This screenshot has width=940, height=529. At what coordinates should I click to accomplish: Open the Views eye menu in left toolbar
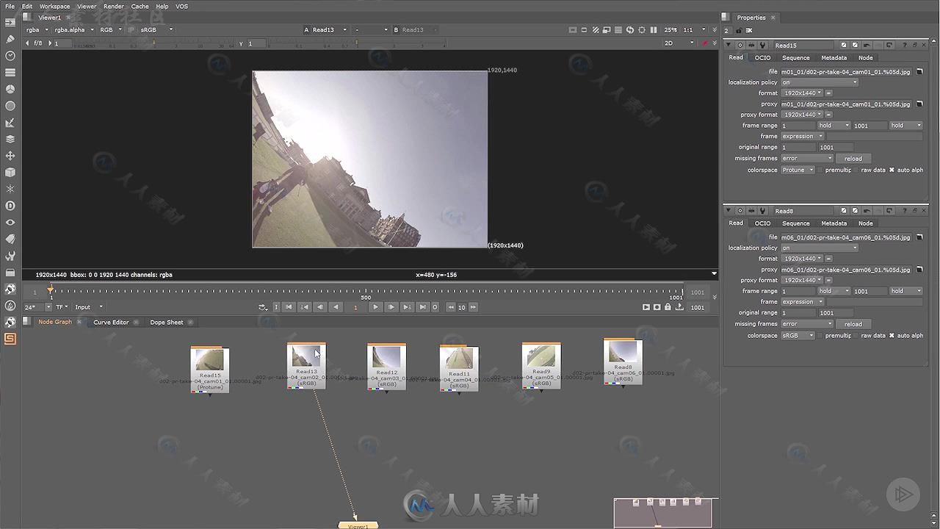10,223
